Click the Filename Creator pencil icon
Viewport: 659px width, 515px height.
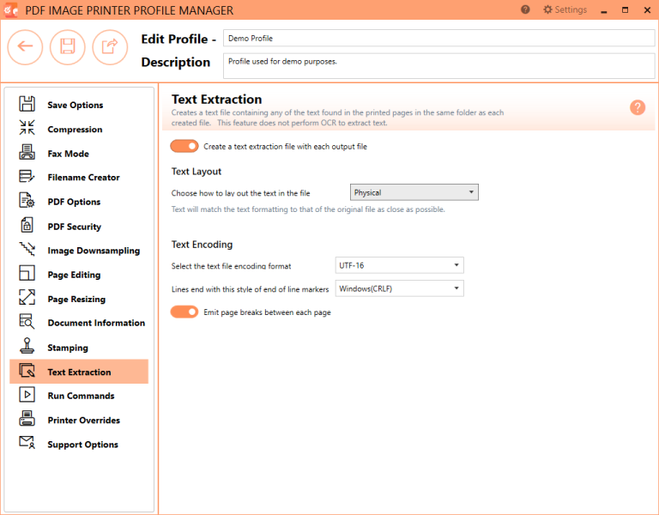(x=27, y=176)
